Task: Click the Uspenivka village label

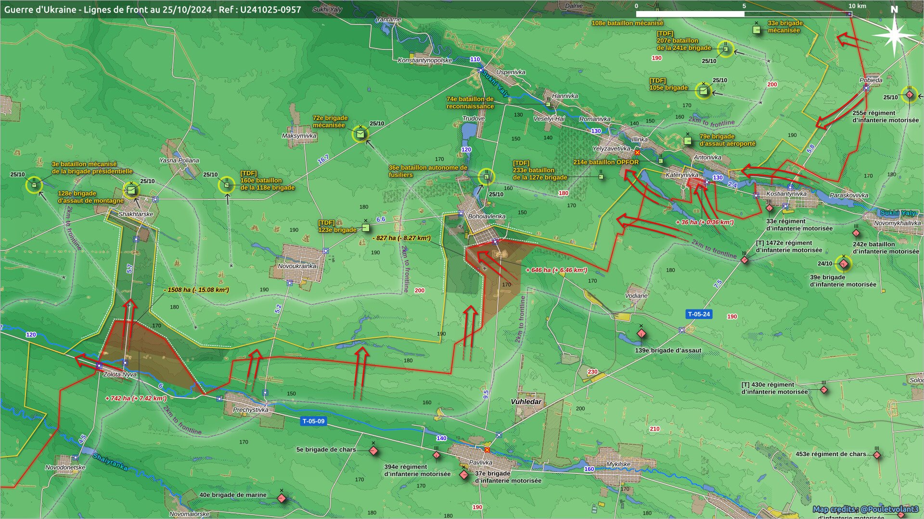Action: click(511, 72)
